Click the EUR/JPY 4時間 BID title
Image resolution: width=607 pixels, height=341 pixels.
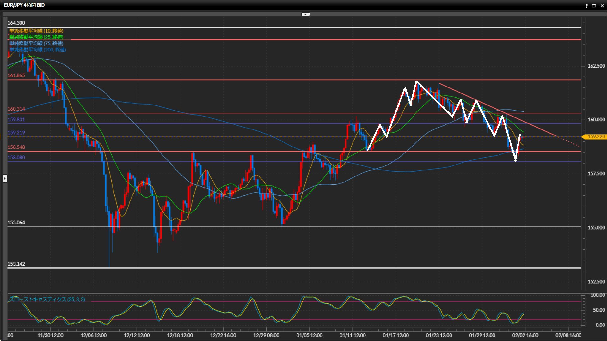coord(24,5)
